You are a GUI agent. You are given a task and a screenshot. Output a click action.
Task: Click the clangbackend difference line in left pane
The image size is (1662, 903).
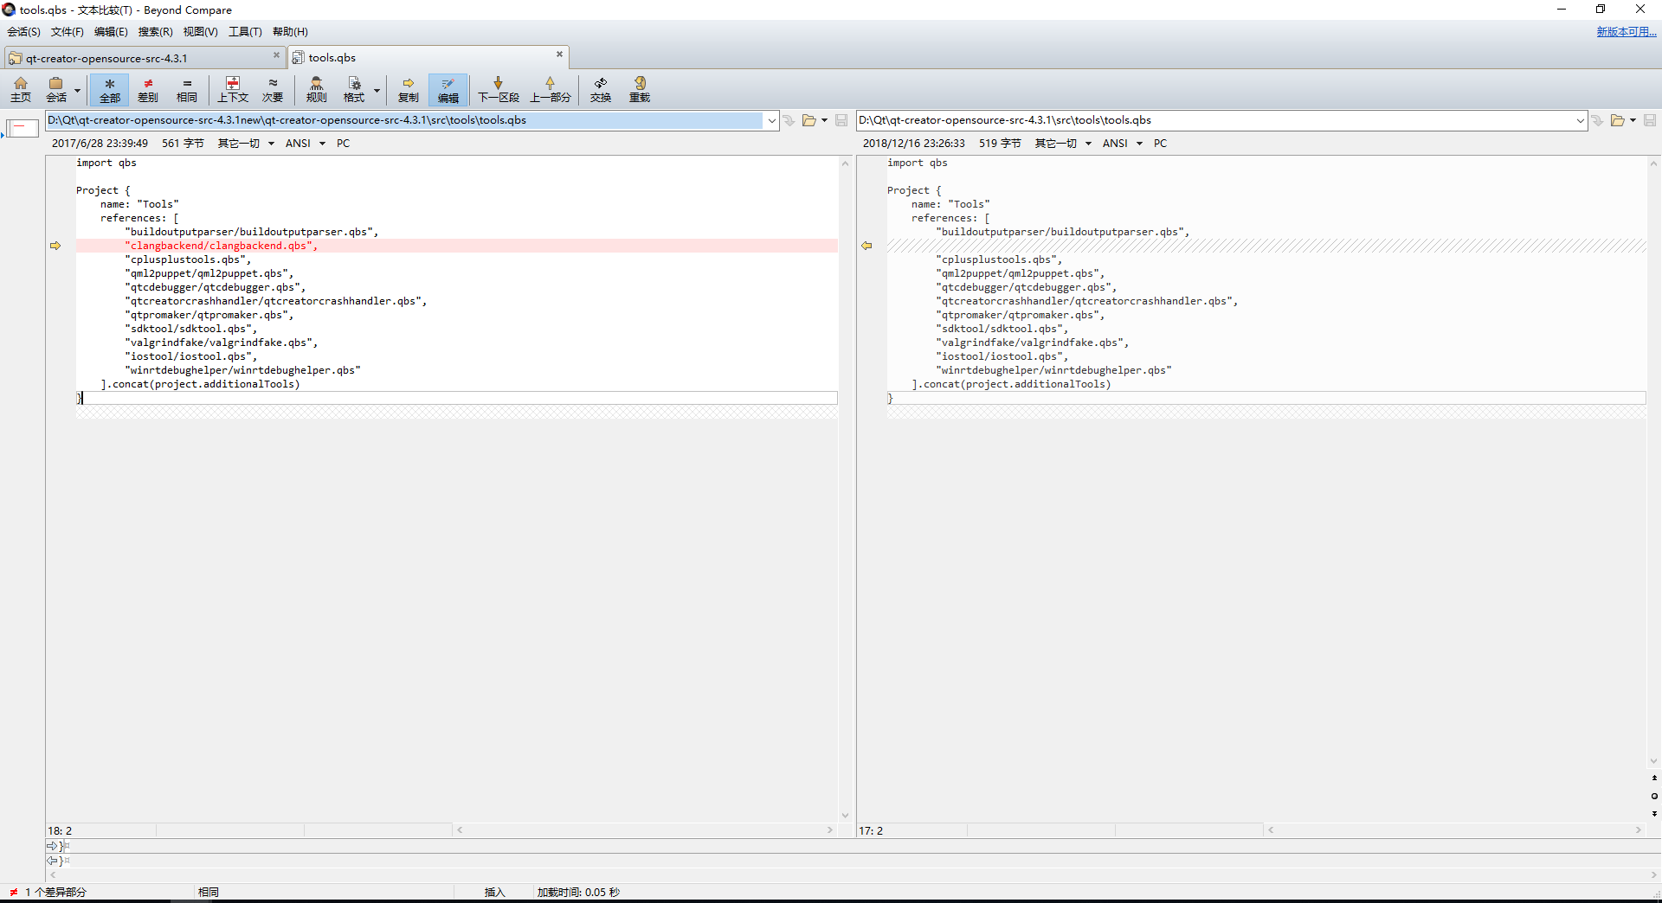pos(221,246)
